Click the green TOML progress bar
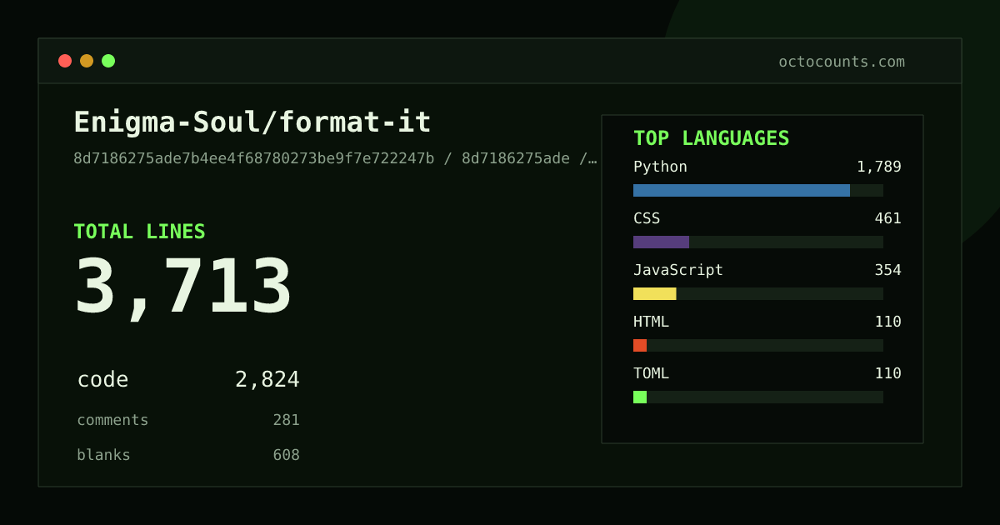Viewport: 1000px width, 525px height. 640,397
